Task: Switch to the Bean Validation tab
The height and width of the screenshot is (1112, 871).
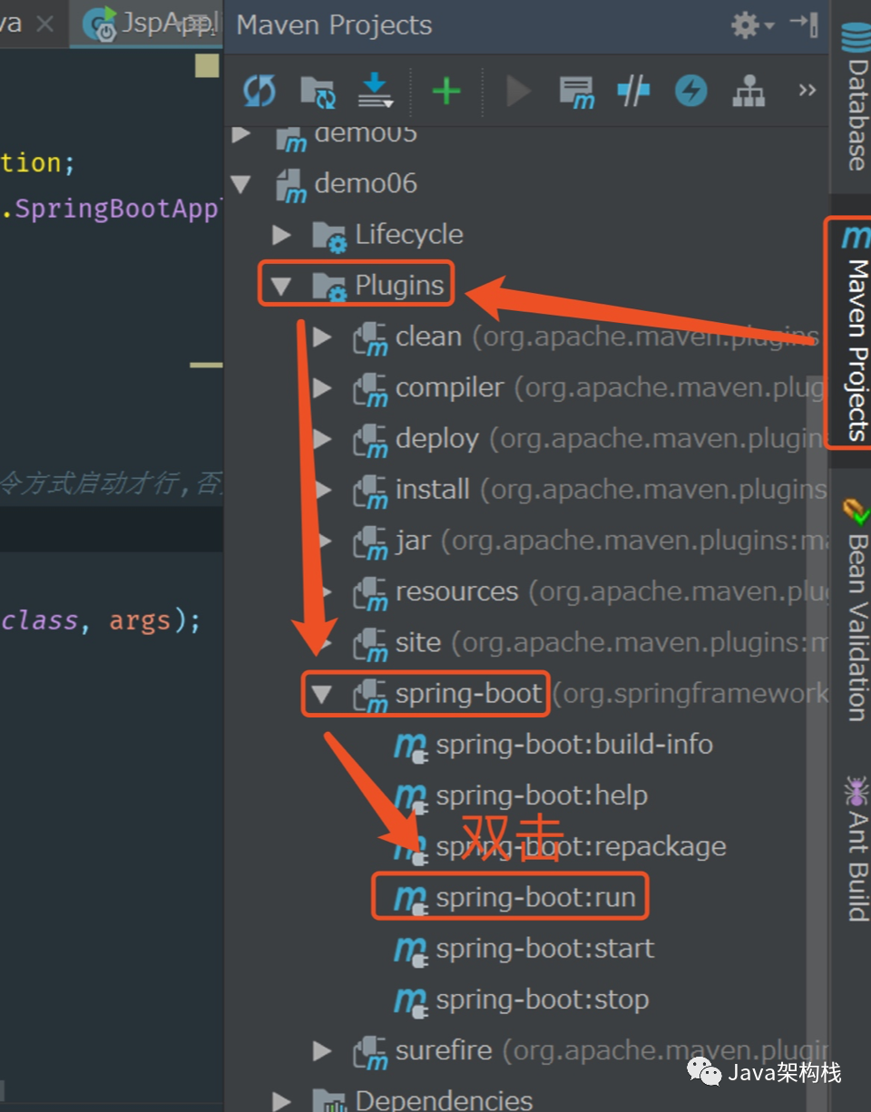Action: (855, 612)
